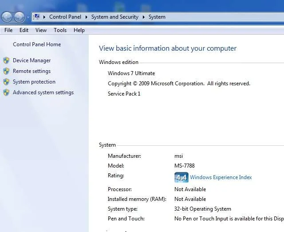Go to System and Security breadcrumb
Viewport: 284px width, 232px height.
tap(115, 17)
